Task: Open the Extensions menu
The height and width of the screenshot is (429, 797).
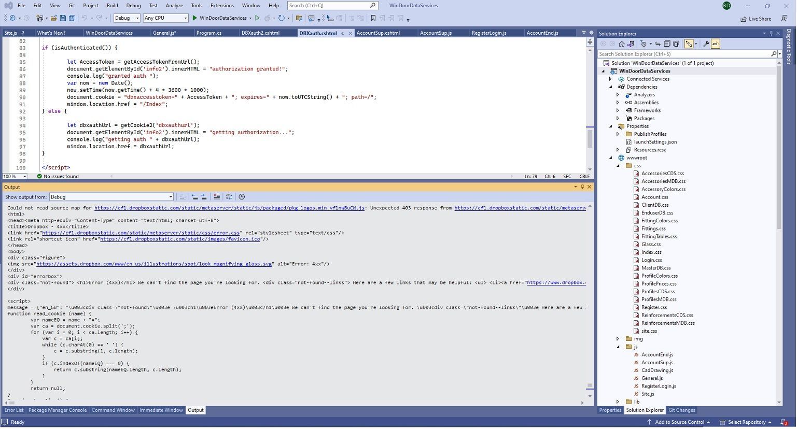Action: 222,6
